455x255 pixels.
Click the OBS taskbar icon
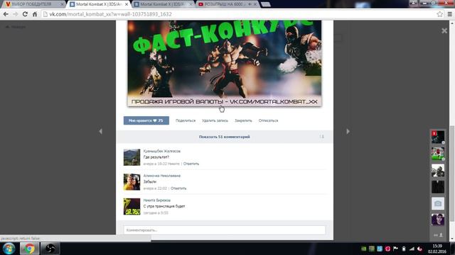50,249
